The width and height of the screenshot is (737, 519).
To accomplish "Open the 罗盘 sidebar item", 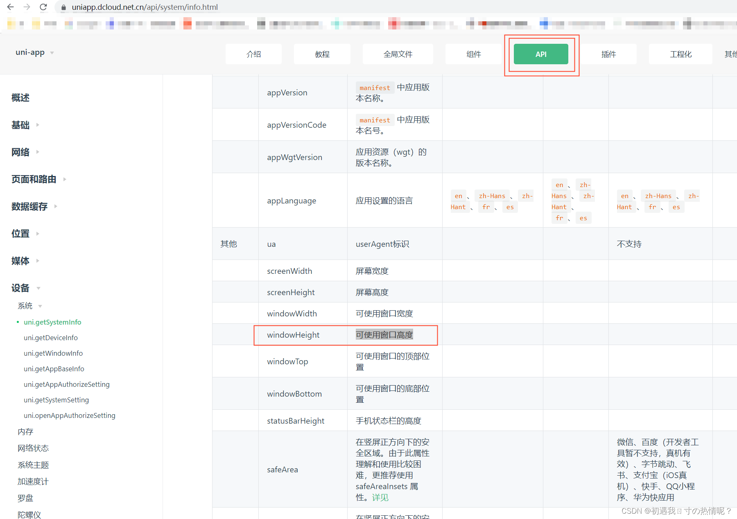I will (25, 498).
